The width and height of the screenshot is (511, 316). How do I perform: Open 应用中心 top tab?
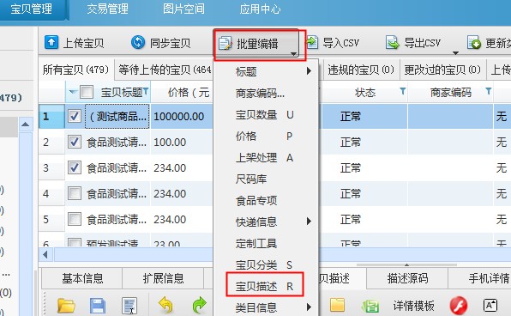point(260,9)
